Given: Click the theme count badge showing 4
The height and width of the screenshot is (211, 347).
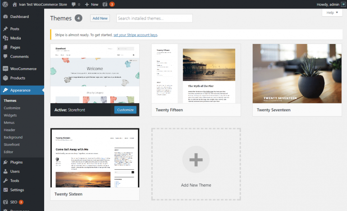Looking at the screenshot, I should pos(78,18).
